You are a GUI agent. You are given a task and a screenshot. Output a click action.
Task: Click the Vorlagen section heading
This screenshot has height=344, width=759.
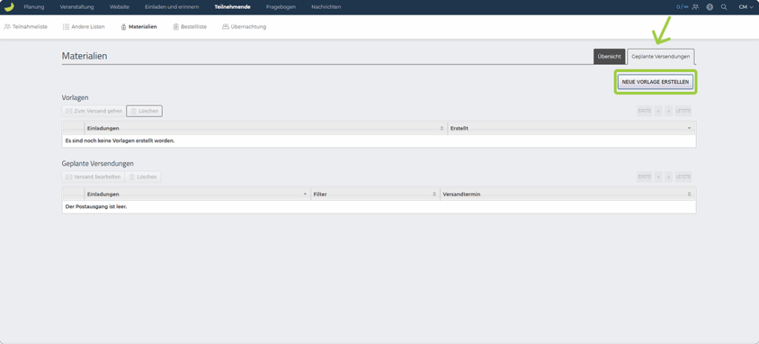pyautogui.click(x=75, y=97)
